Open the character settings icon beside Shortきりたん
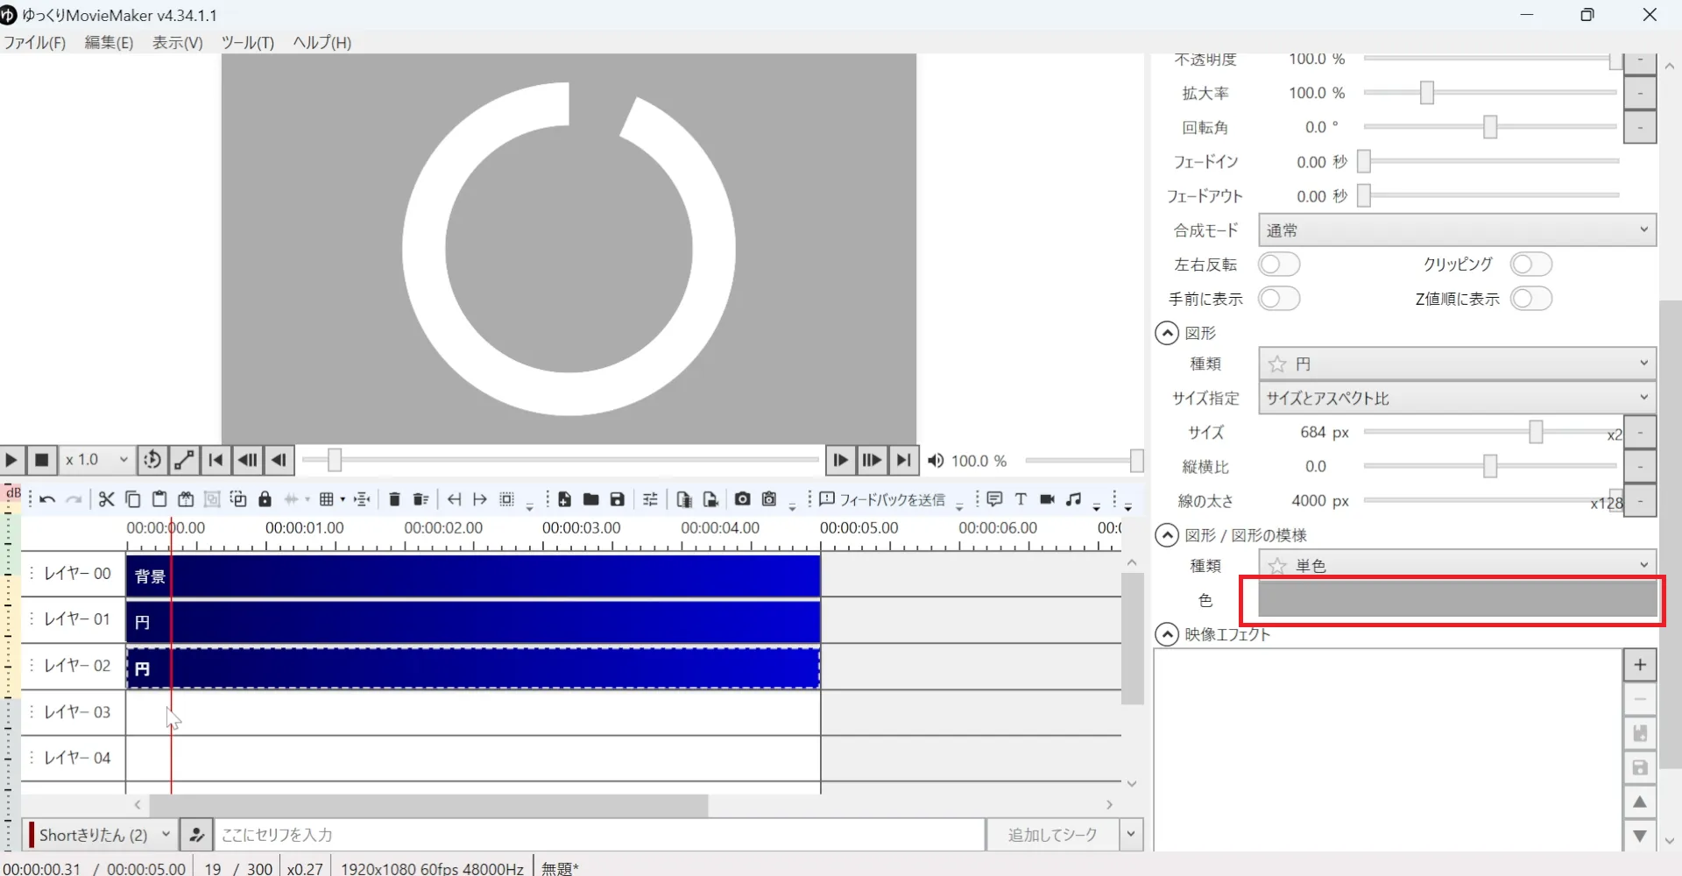This screenshot has height=876, width=1682. tap(197, 835)
